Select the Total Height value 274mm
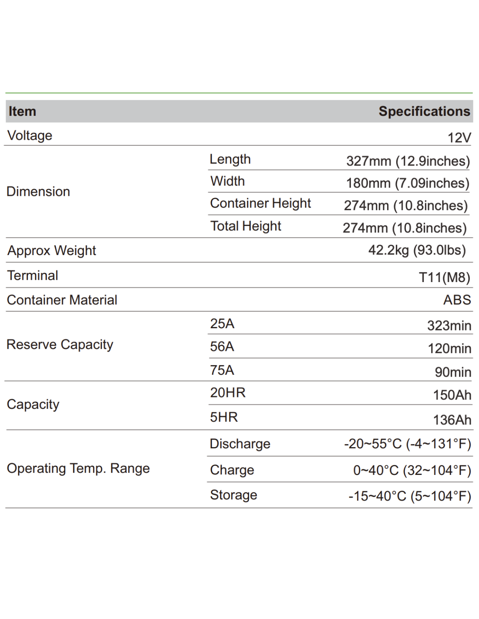 [x=404, y=228]
